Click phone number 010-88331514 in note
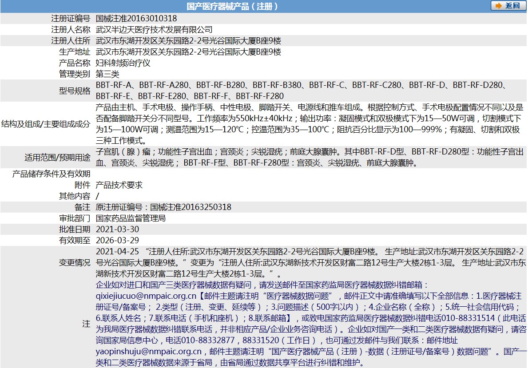Screen dimensions: 528x368 468,318
